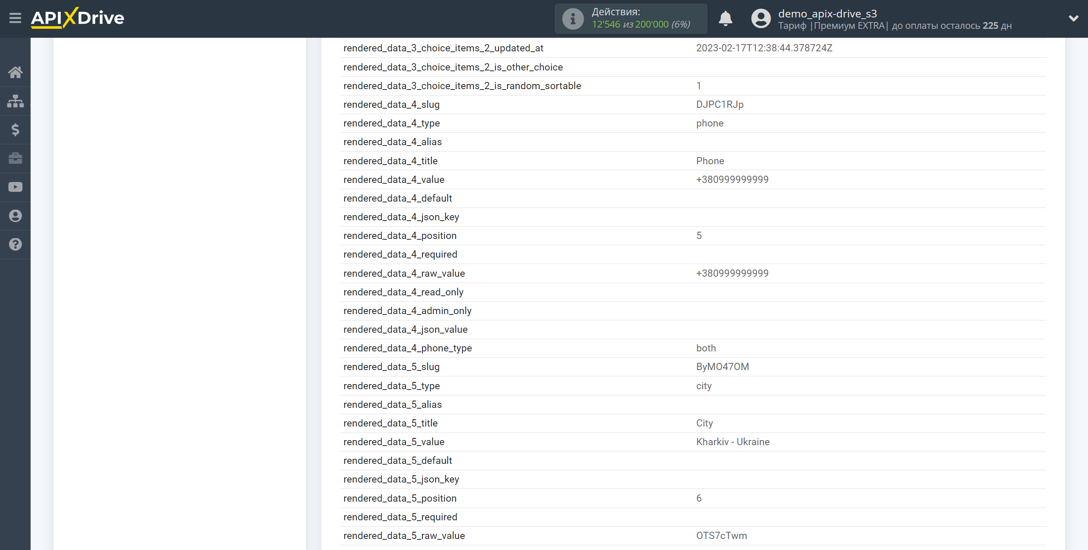Click the username demo_apix-drive_s3
The width and height of the screenshot is (1088, 550).
(827, 14)
